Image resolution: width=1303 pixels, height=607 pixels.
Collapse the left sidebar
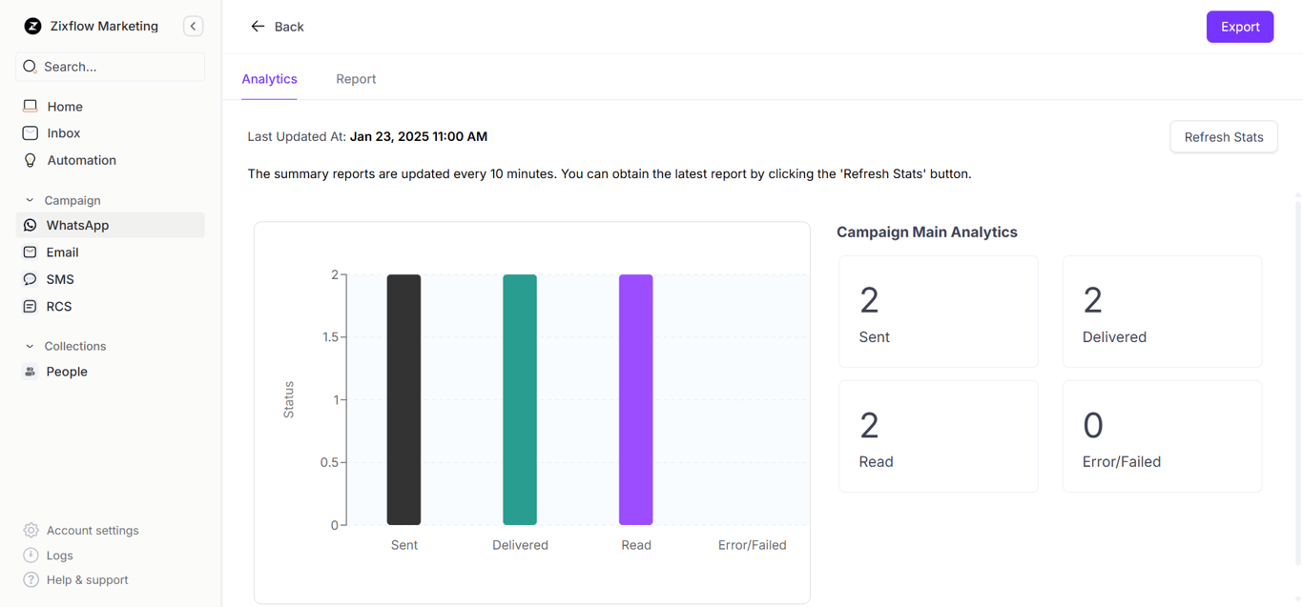193,26
